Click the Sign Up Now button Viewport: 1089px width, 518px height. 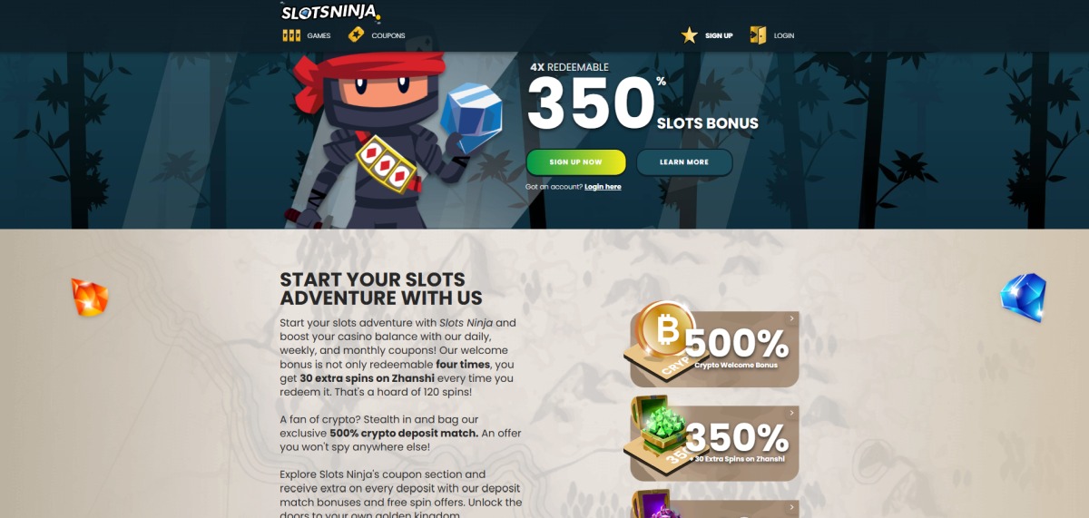(576, 162)
